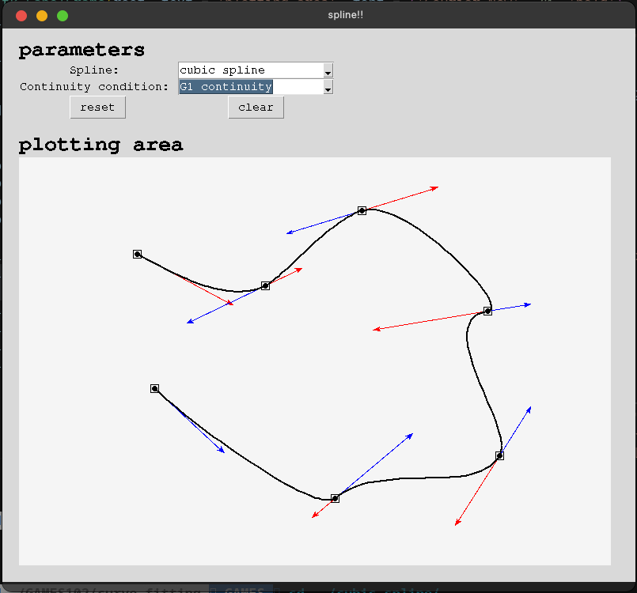
Task: Click the bottommost control point on the curve
Action: [x=335, y=498]
